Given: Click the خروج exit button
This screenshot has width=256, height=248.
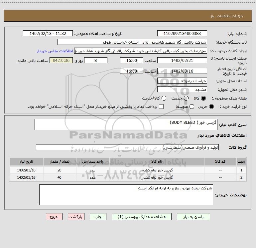Looking at the screenshot, I should (54, 217).
